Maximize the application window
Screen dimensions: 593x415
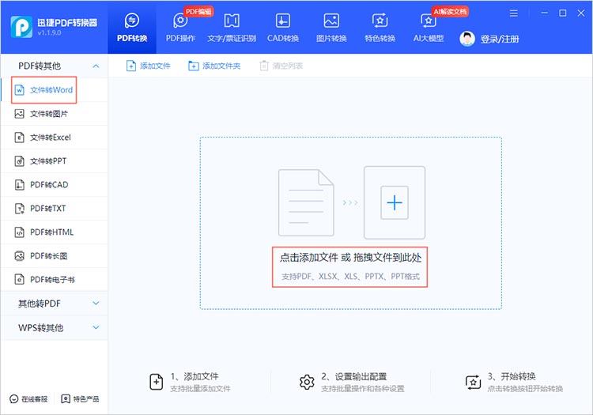563,13
